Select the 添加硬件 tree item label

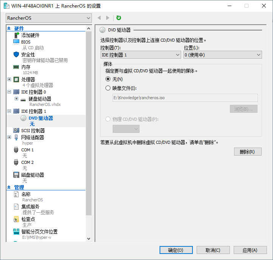(x=30, y=35)
